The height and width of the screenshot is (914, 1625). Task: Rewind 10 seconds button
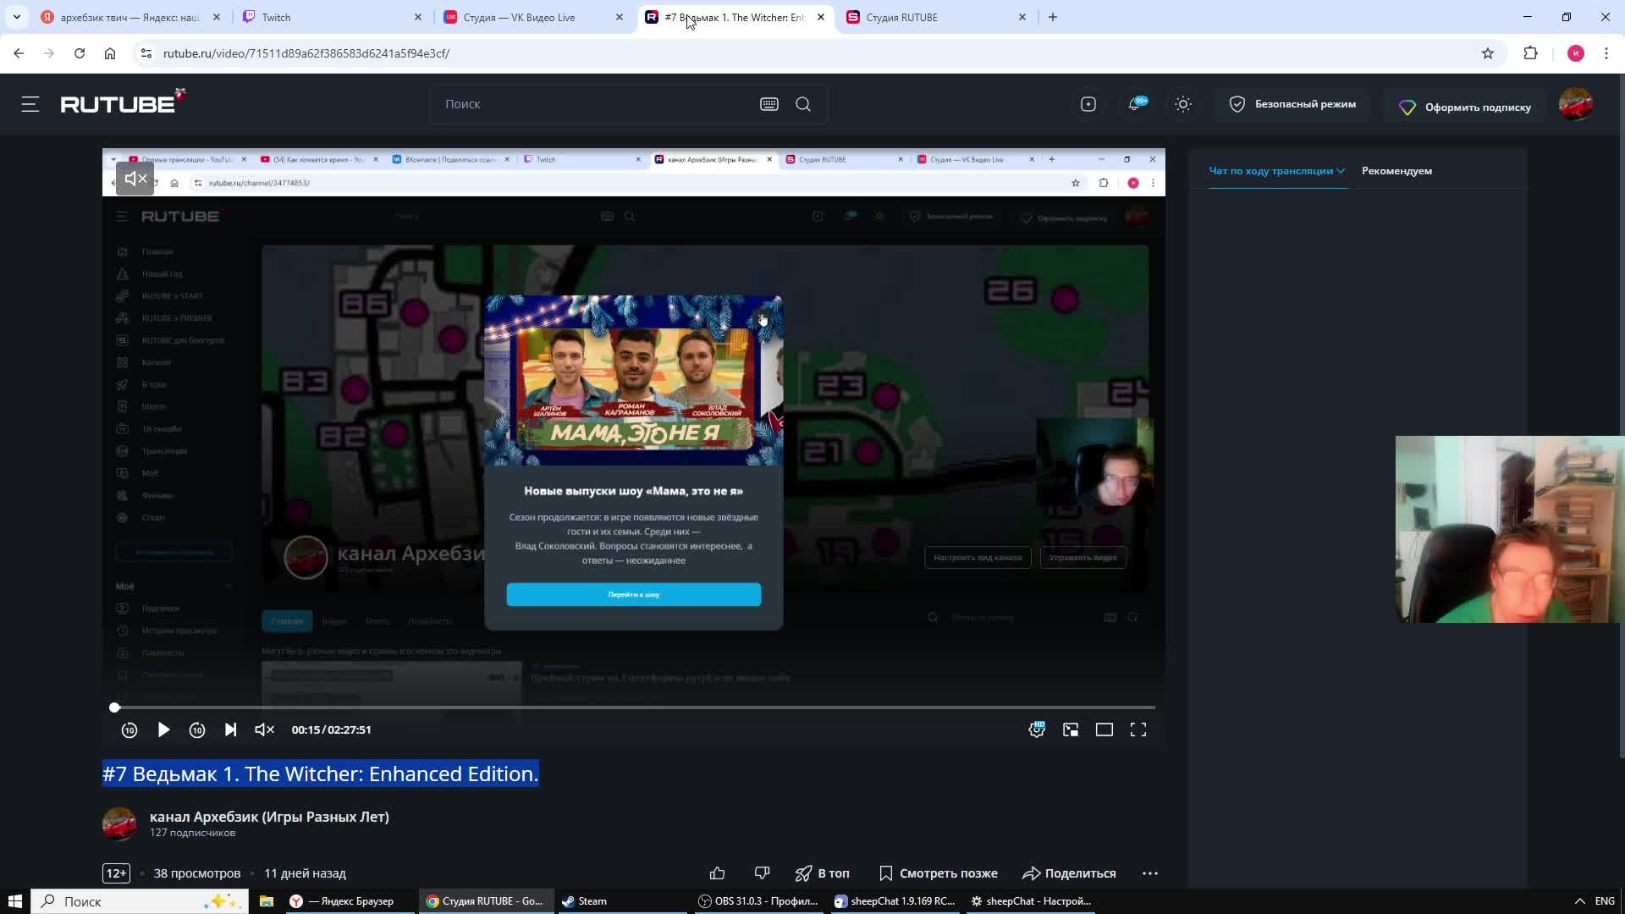point(129,730)
